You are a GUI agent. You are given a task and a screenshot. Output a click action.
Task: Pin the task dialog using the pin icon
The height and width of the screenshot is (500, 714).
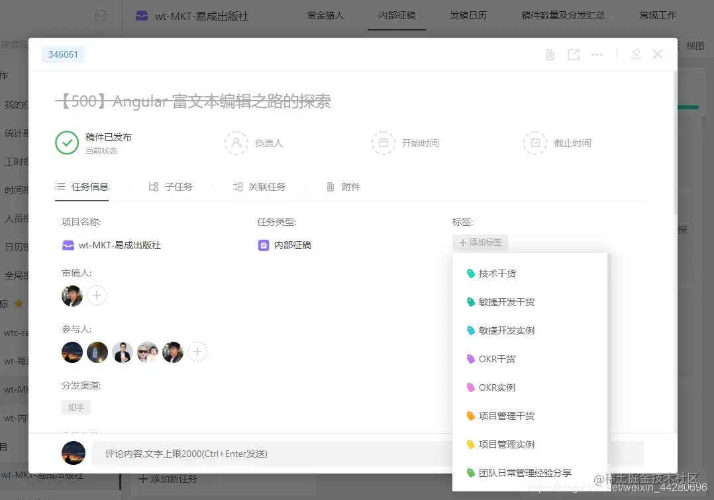pos(636,54)
